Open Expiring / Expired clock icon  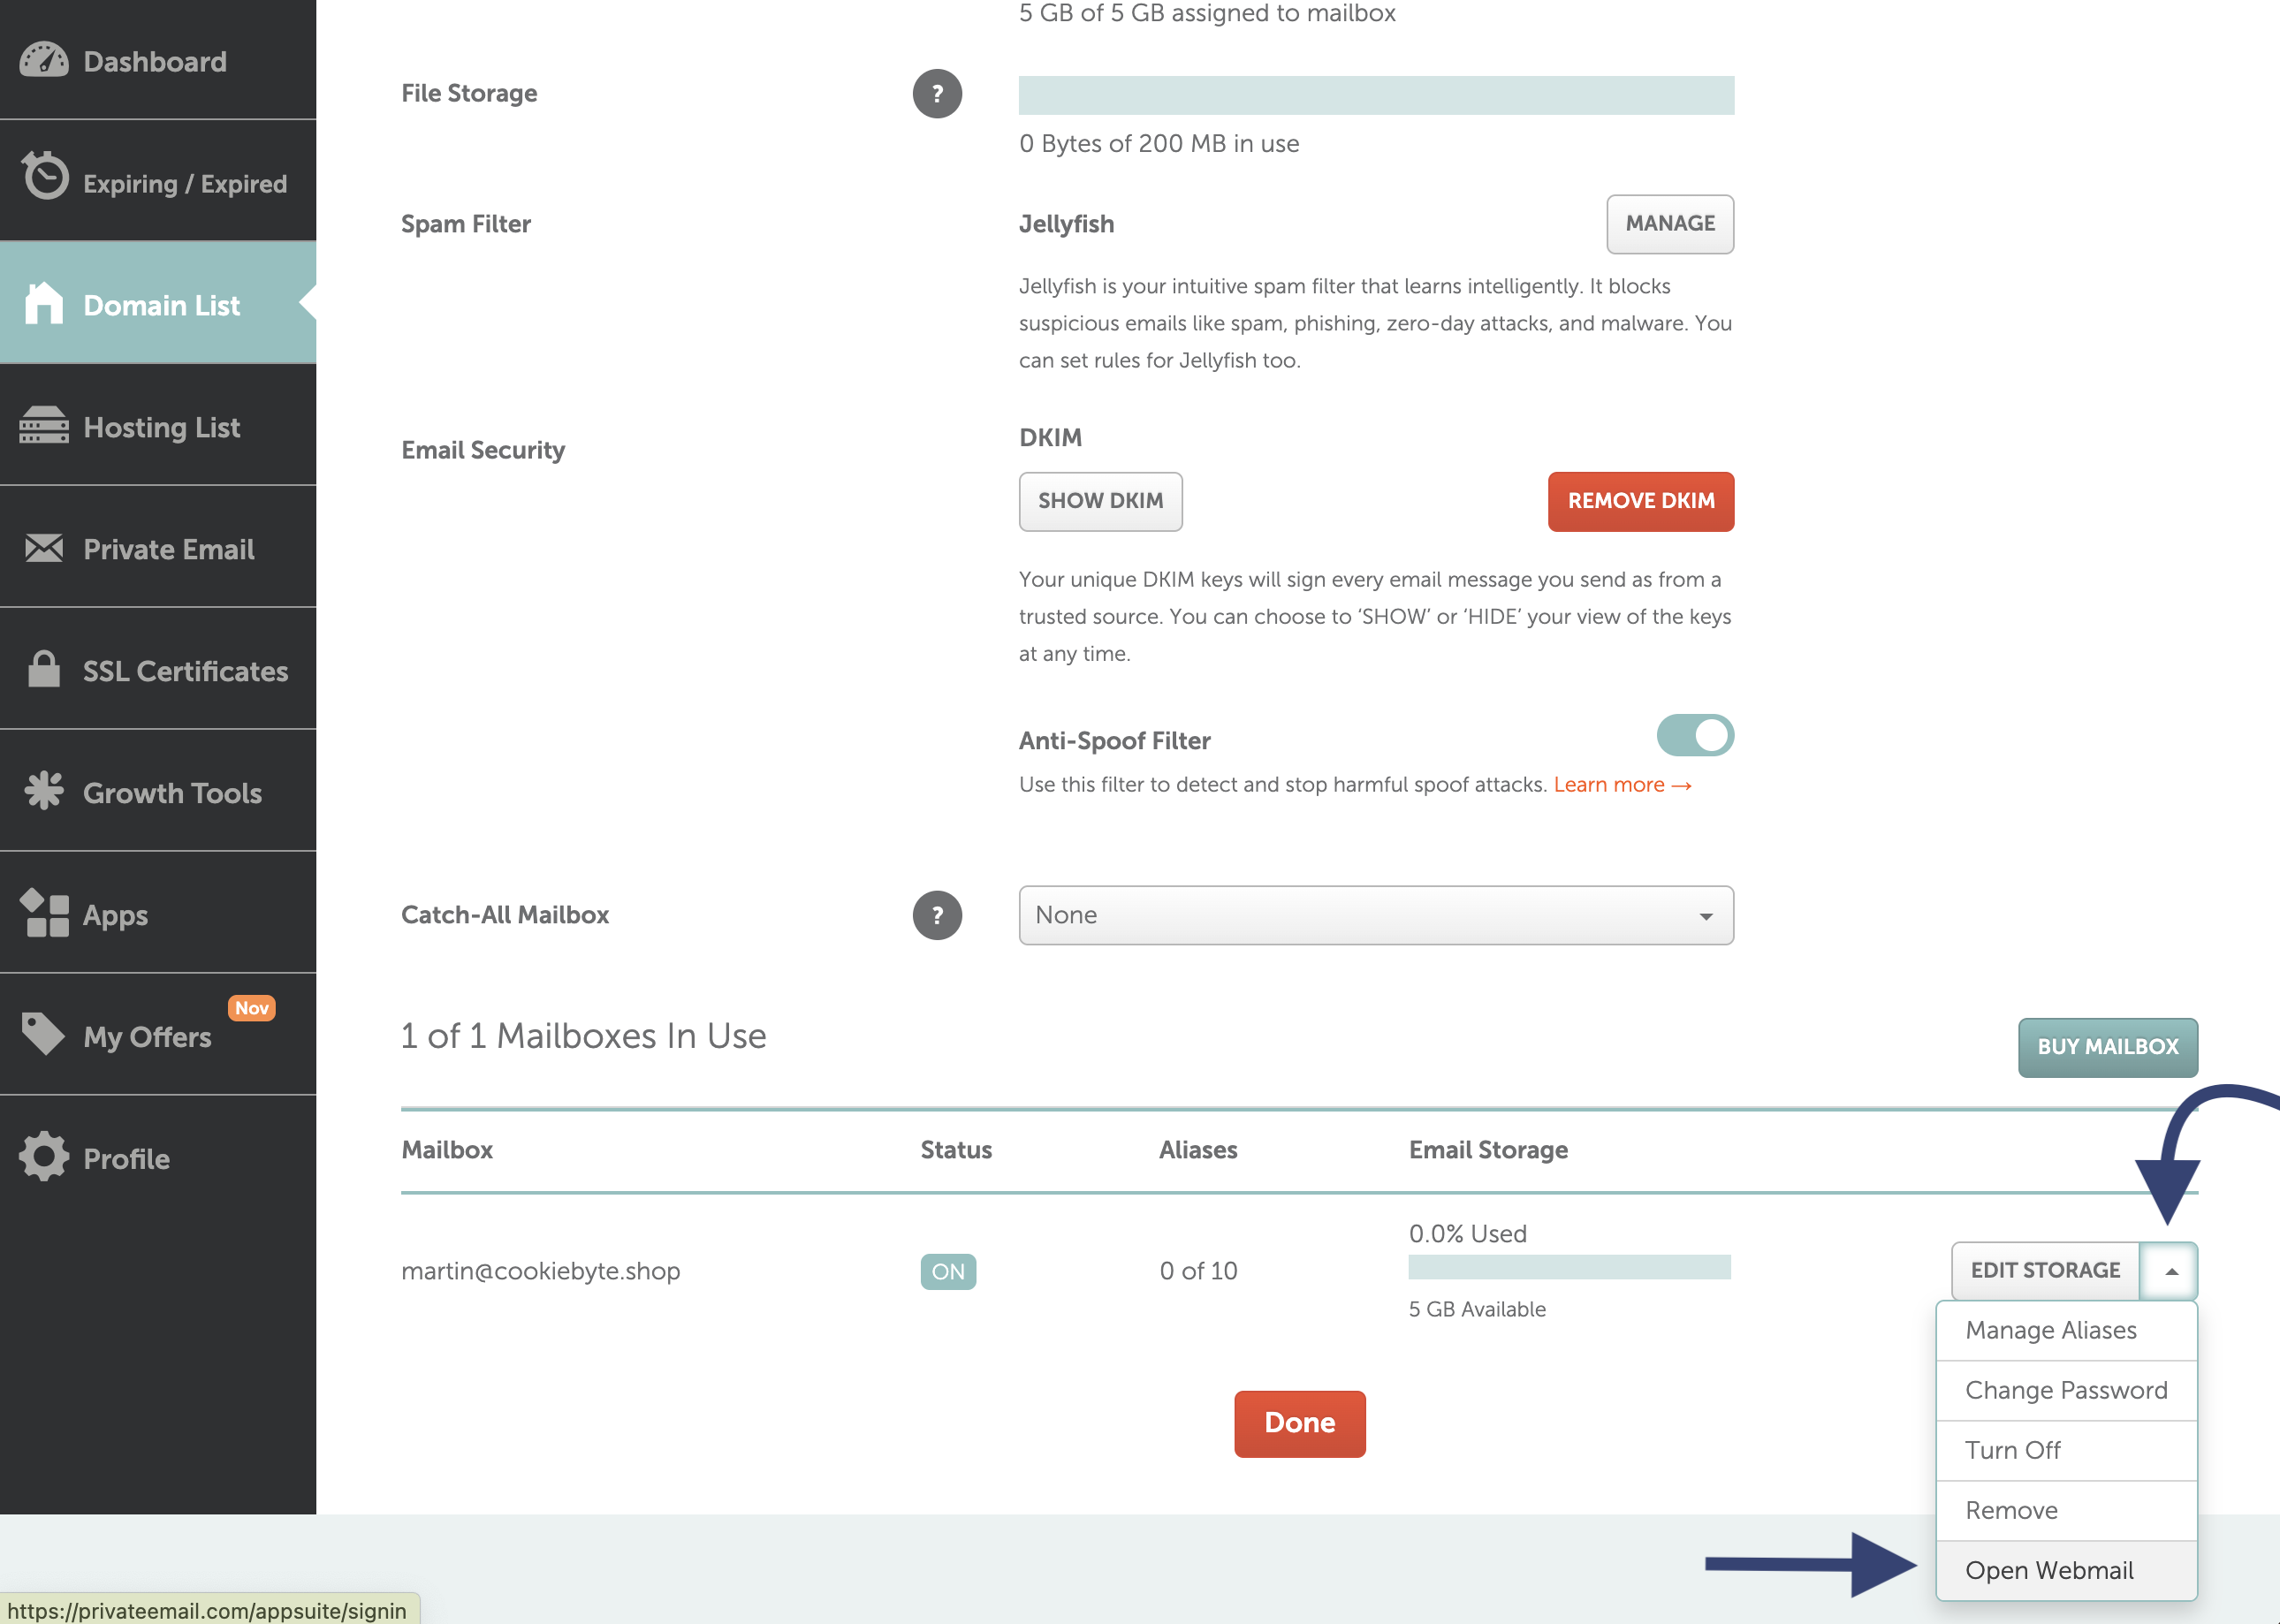click(45, 177)
